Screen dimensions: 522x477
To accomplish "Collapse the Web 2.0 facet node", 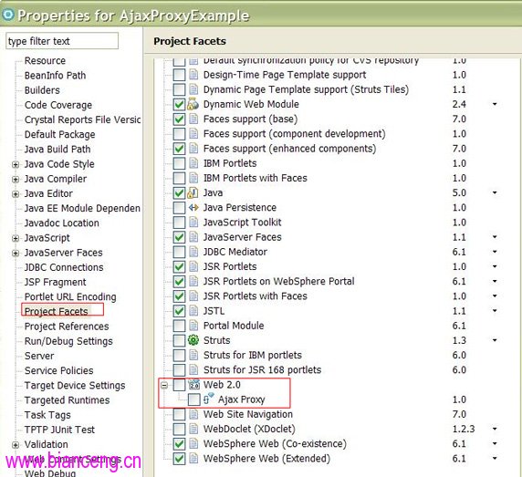I will [x=164, y=385].
